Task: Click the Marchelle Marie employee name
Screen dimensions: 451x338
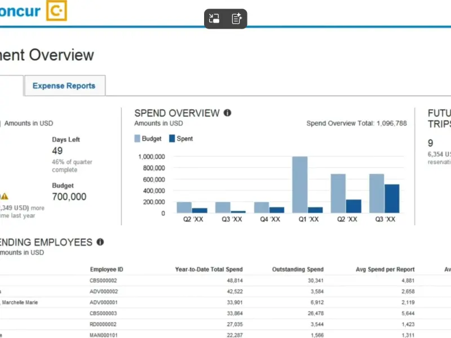Action: tap(19, 303)
